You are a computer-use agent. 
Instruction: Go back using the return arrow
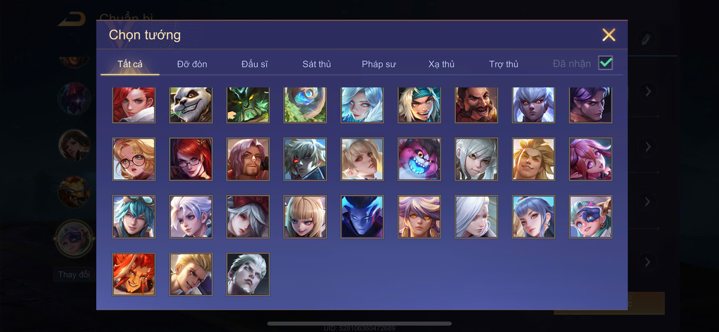[72, 19]
